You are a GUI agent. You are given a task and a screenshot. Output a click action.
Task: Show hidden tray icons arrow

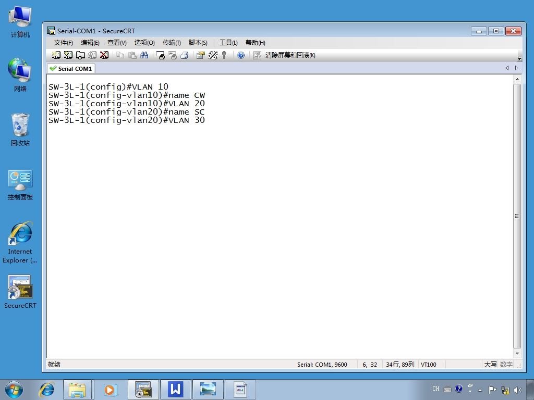(480, 390)
